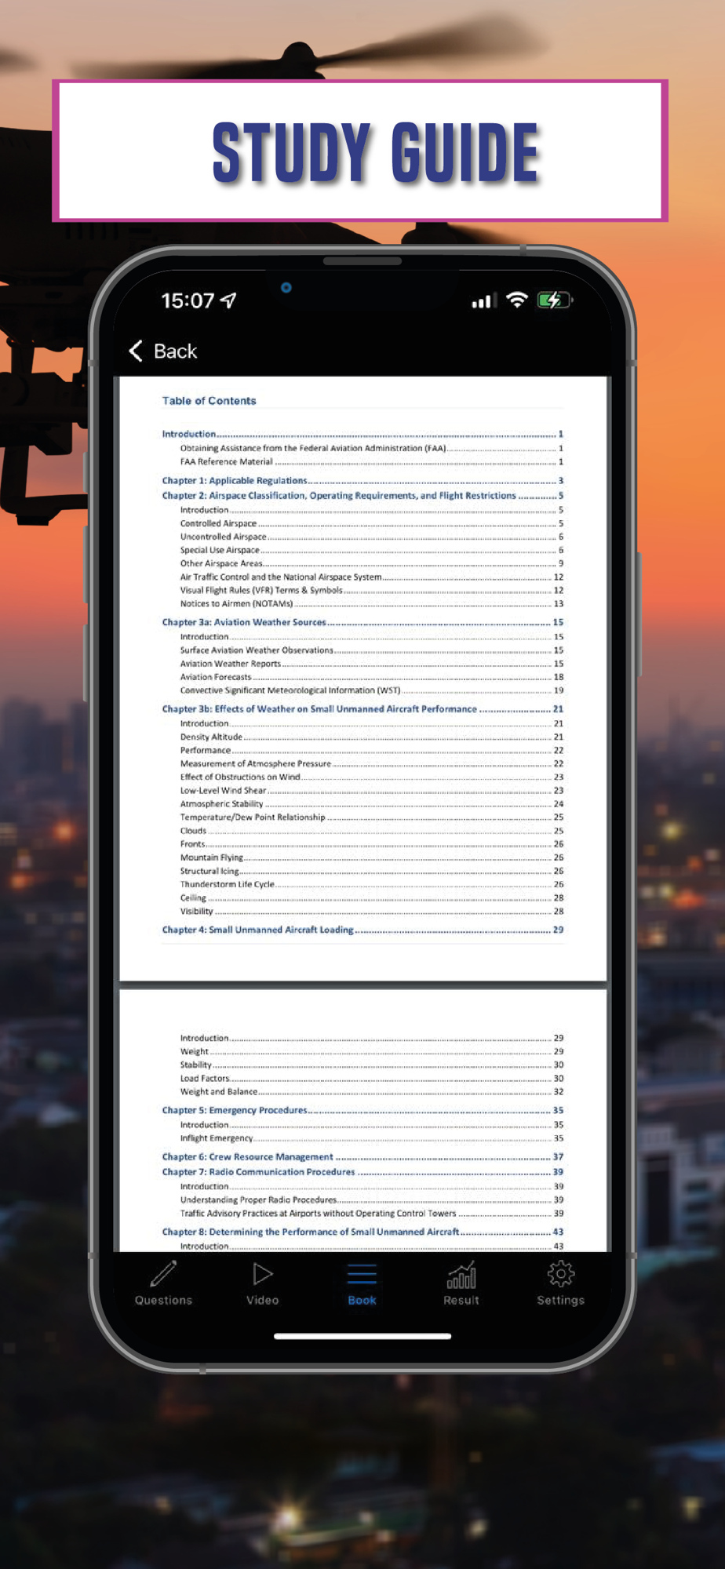
Task: Select 'Special Use Airspace' row
Action: tap(372, 550)
